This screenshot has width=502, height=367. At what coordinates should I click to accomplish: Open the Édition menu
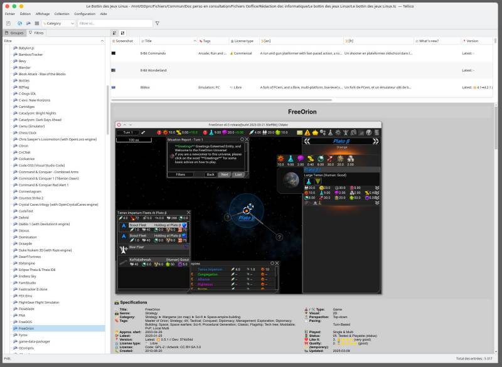coord(25,14)
